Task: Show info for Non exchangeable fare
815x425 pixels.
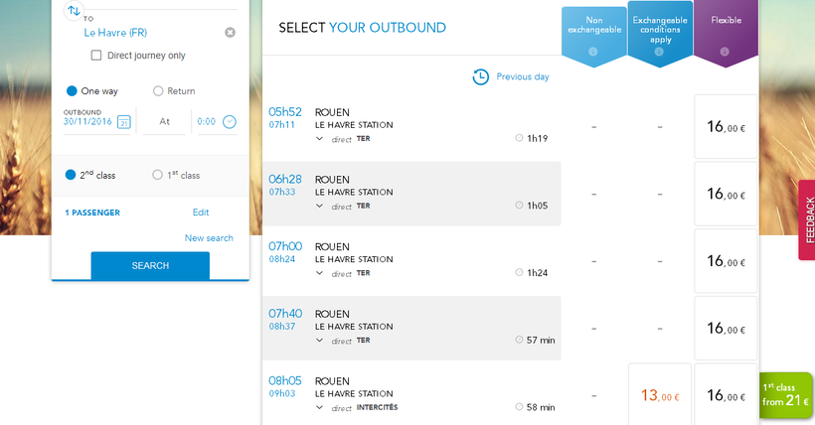Action: (593, 52)
